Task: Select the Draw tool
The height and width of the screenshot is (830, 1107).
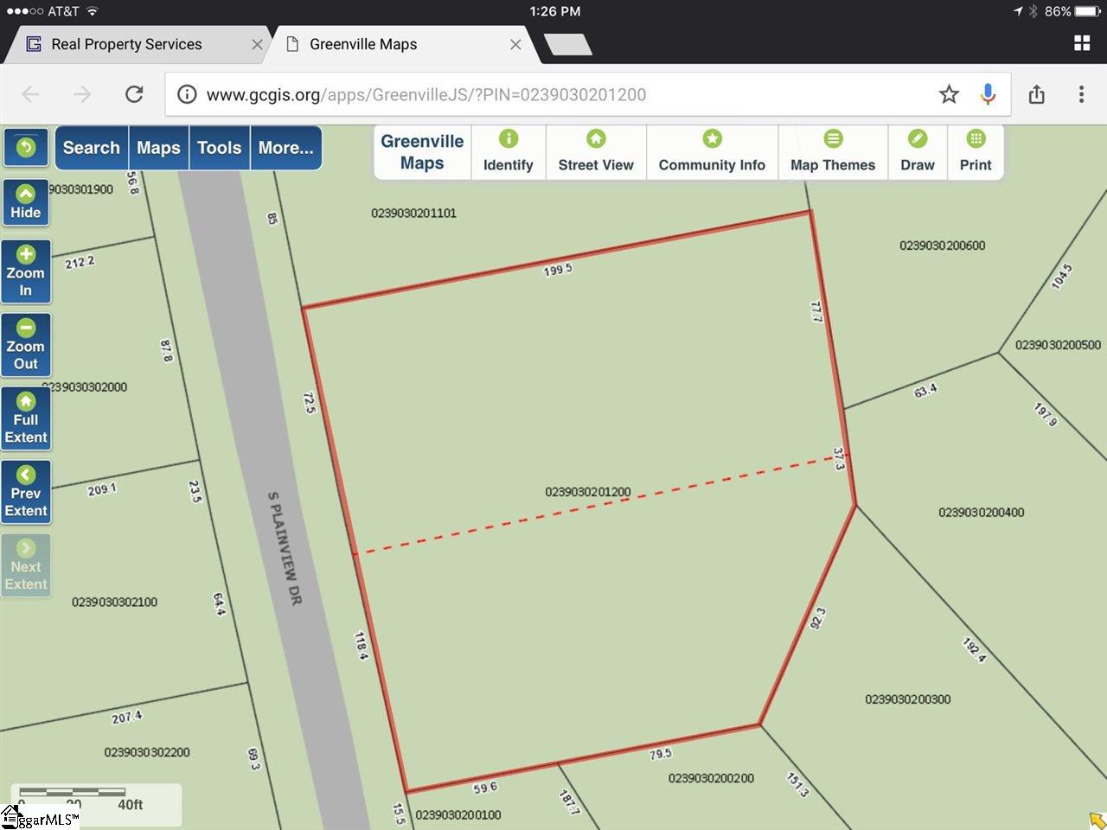Action: click(917, 151)
